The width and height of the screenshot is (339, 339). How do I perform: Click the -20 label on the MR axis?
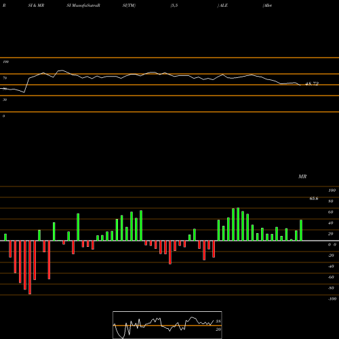click(x=331, y=256)
